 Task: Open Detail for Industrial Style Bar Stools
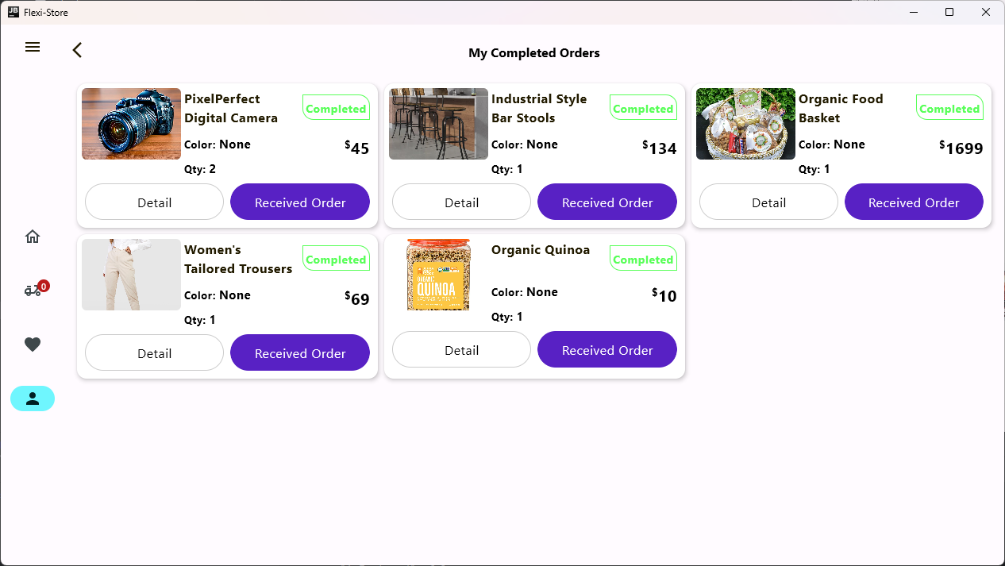pos(461,202)
